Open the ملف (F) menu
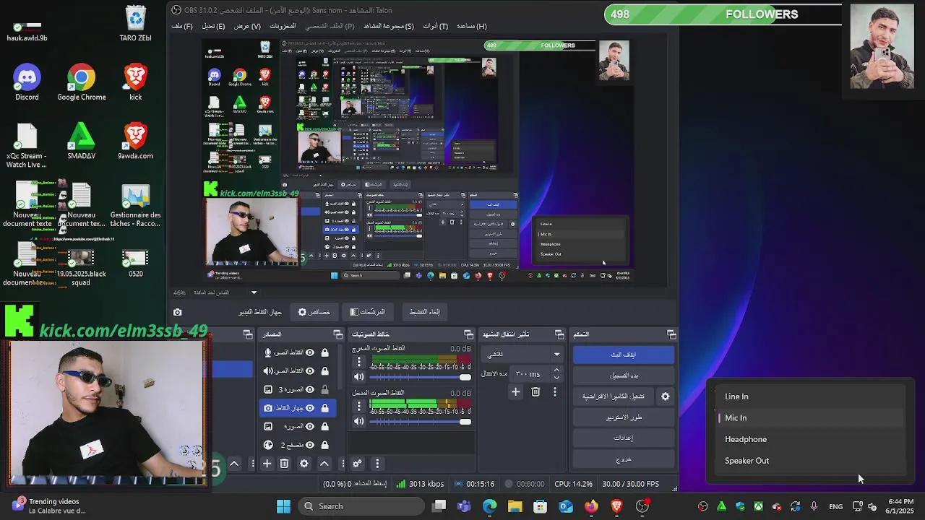The width and height of the screenshot is (925, 520). point(182,26)
